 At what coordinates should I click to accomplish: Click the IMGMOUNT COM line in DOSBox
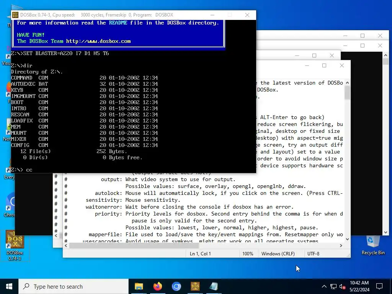(84, 96)
